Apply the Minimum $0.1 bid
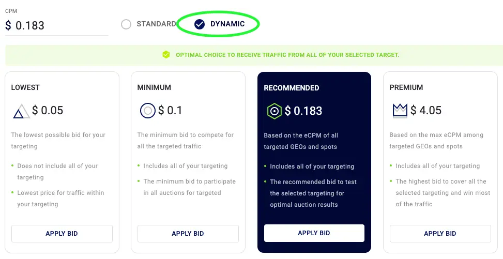 coord(188,234)
